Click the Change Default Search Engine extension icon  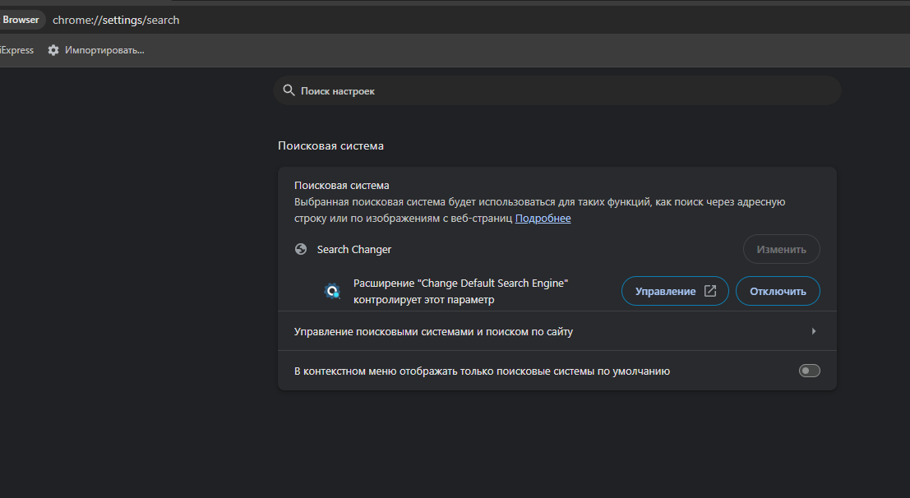point(332,291)
